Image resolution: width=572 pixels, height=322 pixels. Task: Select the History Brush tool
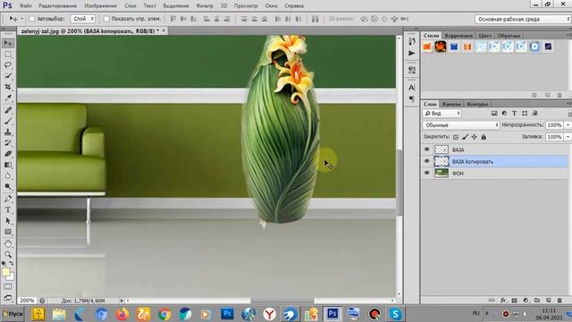[x=8, y=143]
